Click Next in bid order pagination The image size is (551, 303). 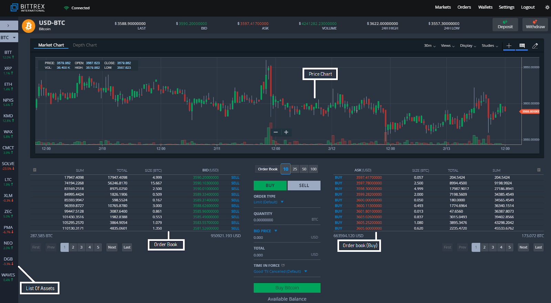(112, 247)
